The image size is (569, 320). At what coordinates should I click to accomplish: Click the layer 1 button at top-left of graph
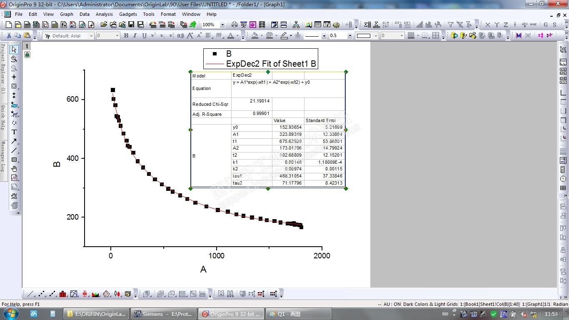27,46
